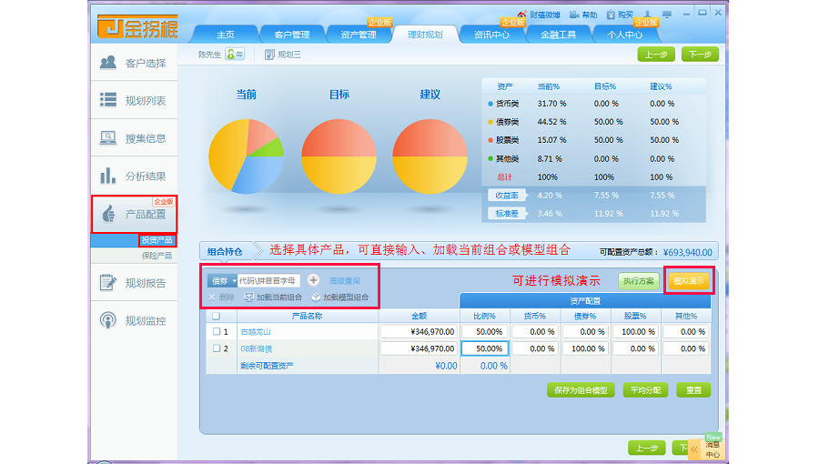Screen dimensions: 819x464
Task: Expand the 产品配置 sidebar section
Action: (x=134, y=215)
